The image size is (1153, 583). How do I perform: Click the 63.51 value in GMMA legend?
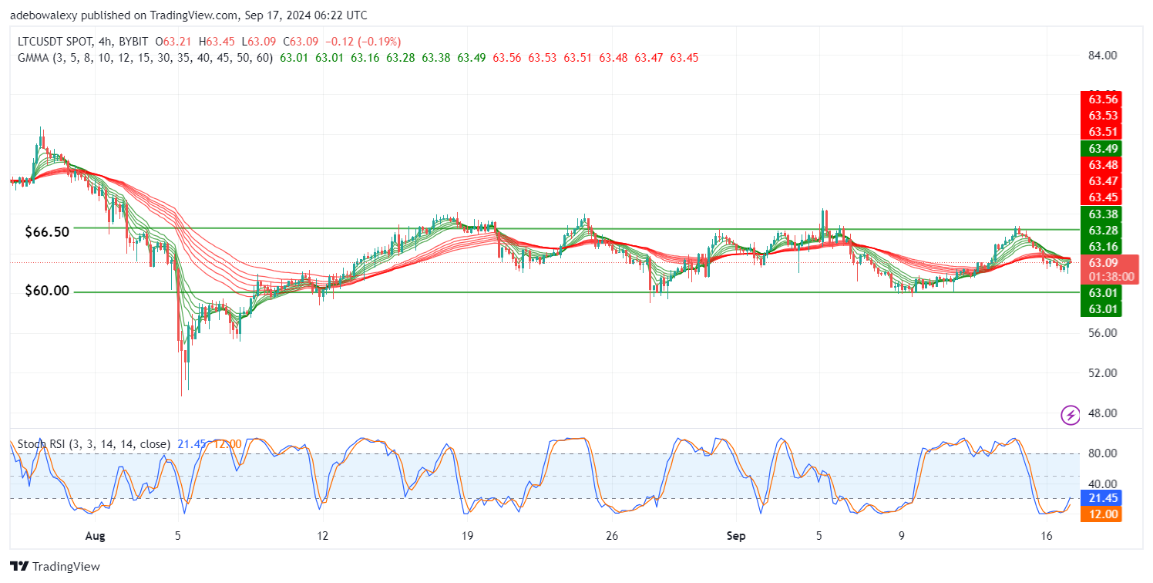pos(577,58)
